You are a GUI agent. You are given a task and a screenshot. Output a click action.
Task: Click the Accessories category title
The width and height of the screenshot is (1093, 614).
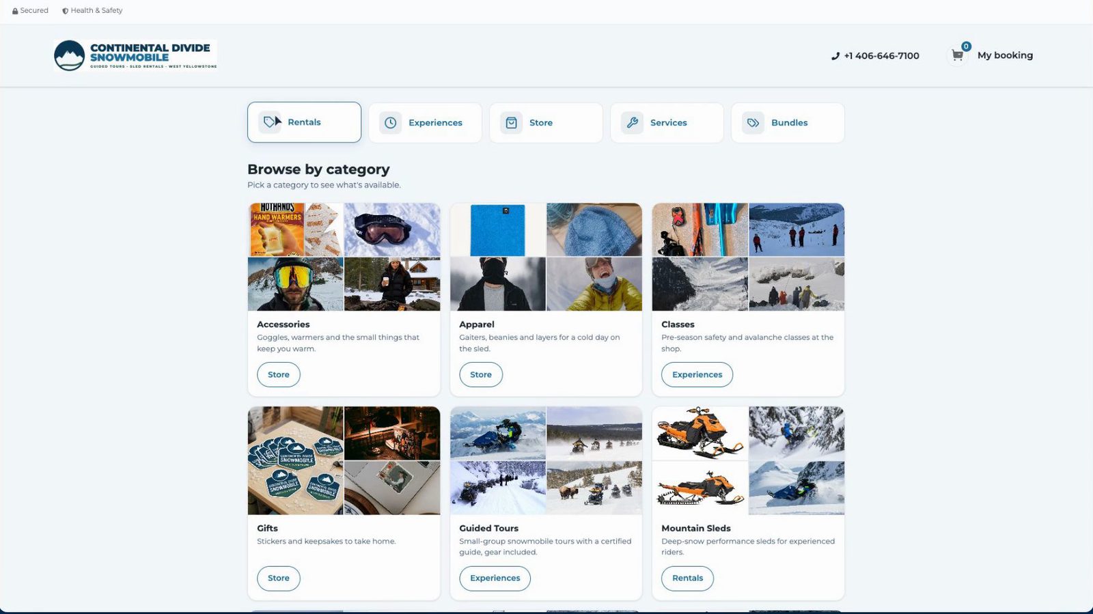tap(283, 324)
